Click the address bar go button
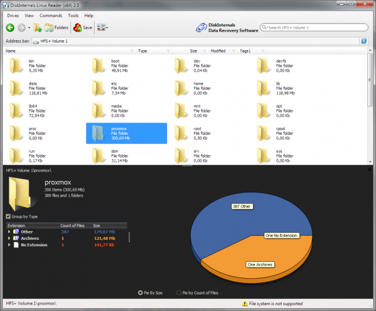This screenshot has width=376, height=311. click(x=364, y=41)
